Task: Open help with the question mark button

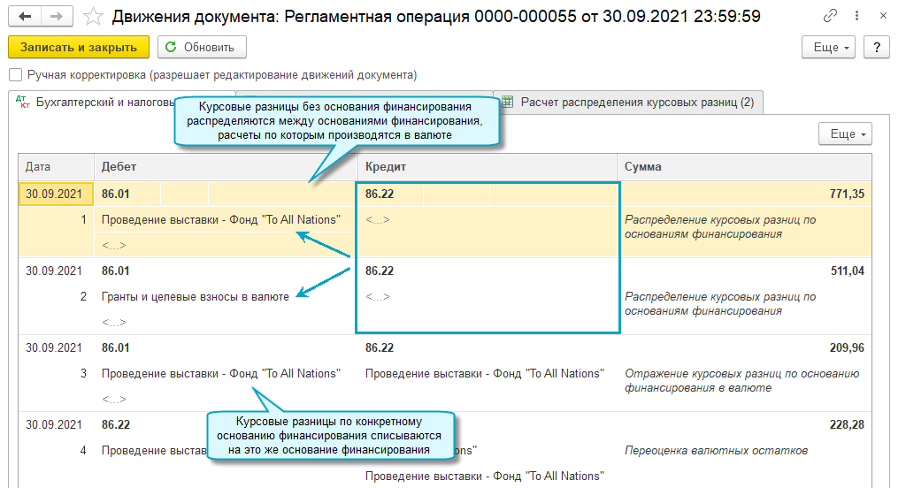Action: pyautogui.click(x=877, y=48)
